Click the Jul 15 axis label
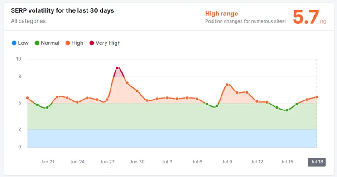The image size is (337, 177). 287,162
